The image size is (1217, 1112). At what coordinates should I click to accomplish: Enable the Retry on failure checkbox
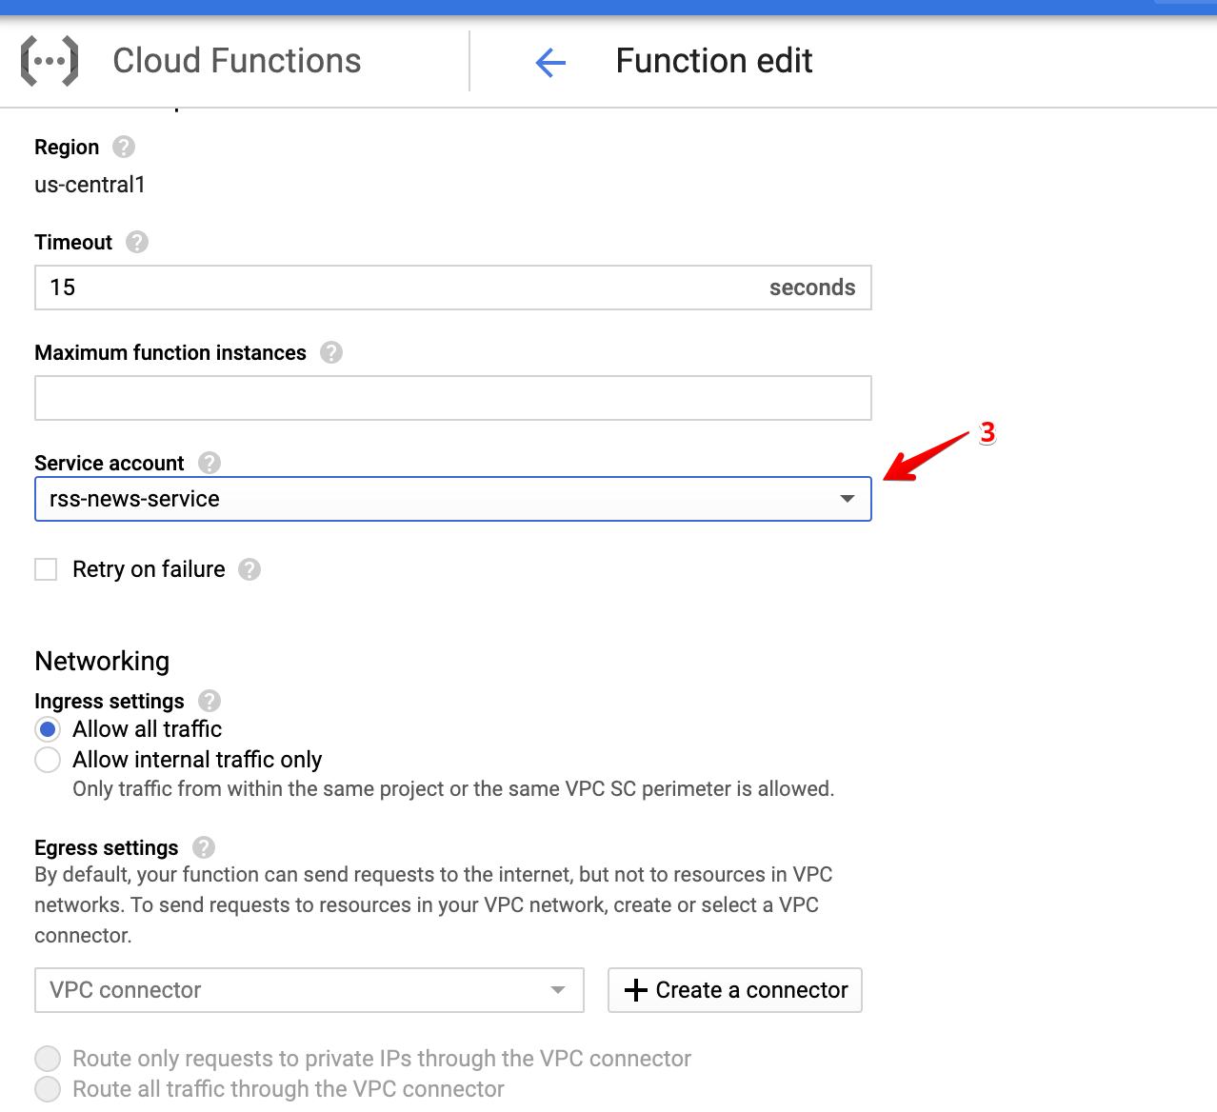click(46, 569)
